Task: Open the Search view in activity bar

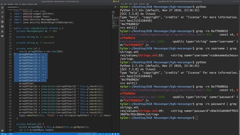Action: coord(2,12)
